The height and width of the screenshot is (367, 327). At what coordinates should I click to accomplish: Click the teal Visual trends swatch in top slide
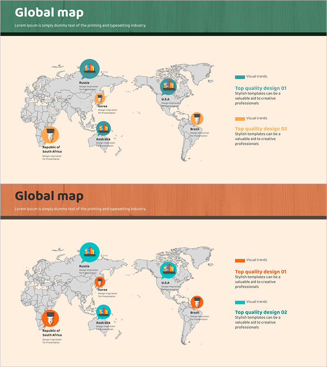(x=240, y=77)
